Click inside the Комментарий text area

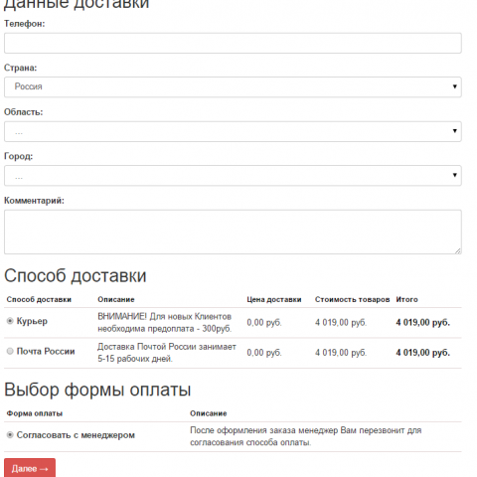233,232
